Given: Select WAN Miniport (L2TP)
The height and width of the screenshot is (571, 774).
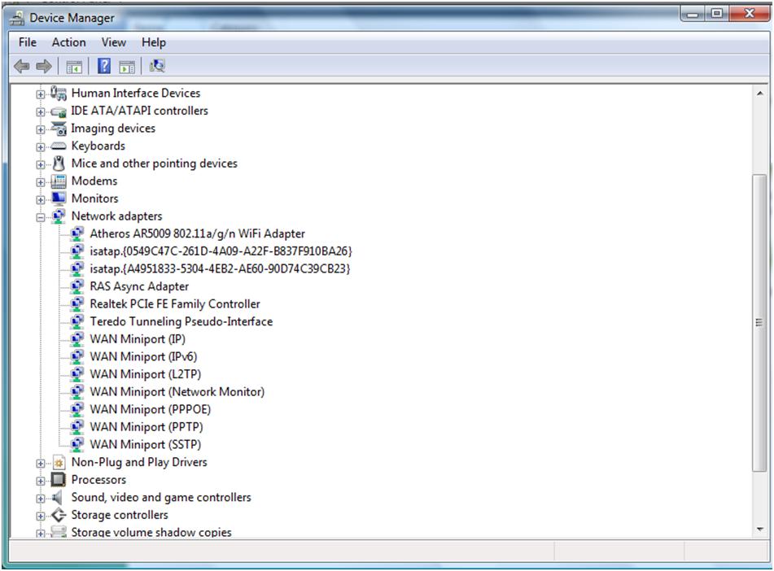Looking at the screenshot, I should 145,375.
